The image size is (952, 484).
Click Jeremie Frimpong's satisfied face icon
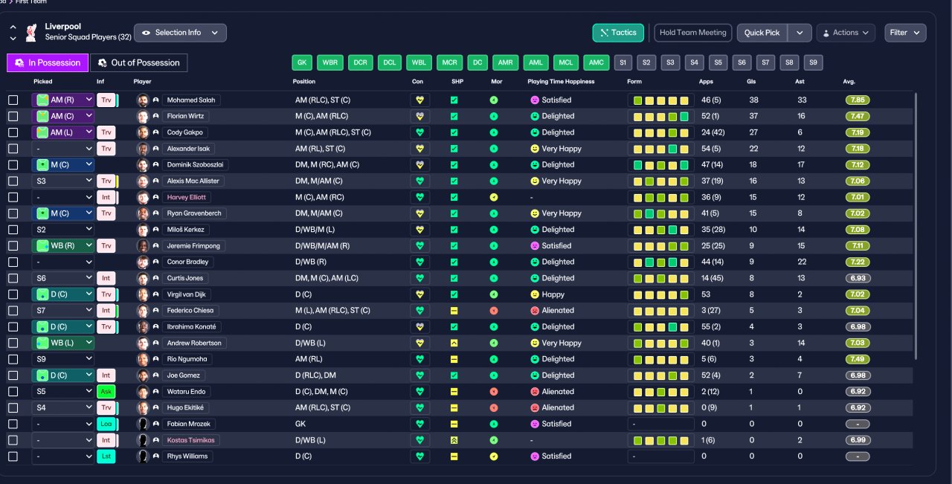click(534, 245)
